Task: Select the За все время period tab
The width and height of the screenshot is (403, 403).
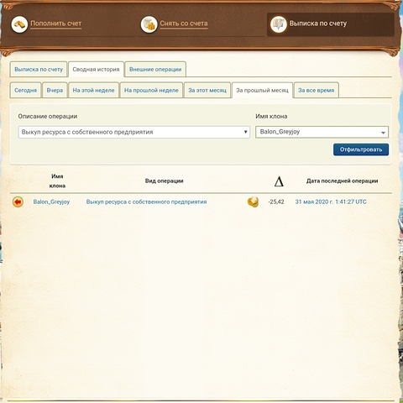Action: (x=317, y=91)
